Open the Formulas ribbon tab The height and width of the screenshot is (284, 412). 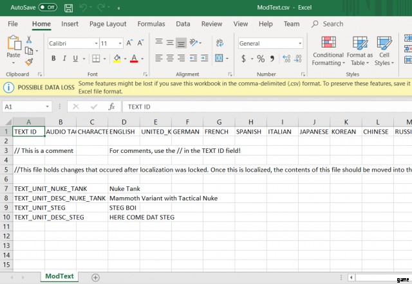click(x=151, y=24)
